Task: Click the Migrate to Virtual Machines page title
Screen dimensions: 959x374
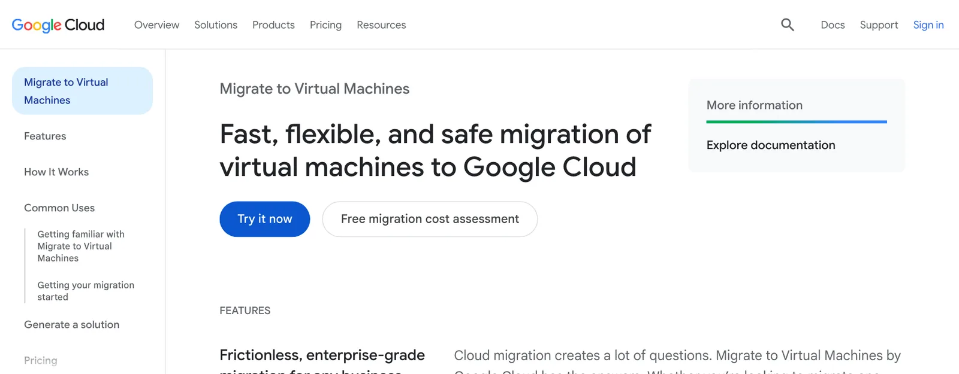Action: point(315,89)
